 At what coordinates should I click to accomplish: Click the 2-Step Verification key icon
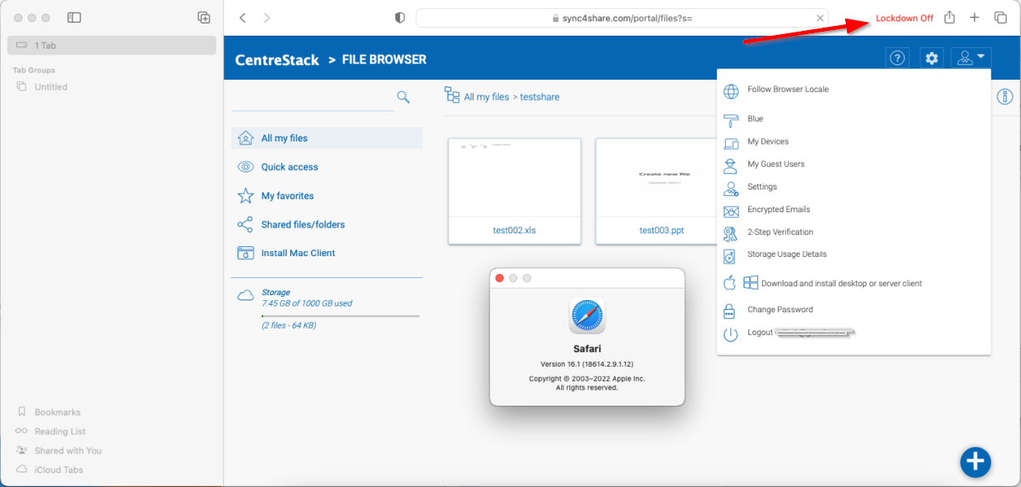(x=731, y=234)
